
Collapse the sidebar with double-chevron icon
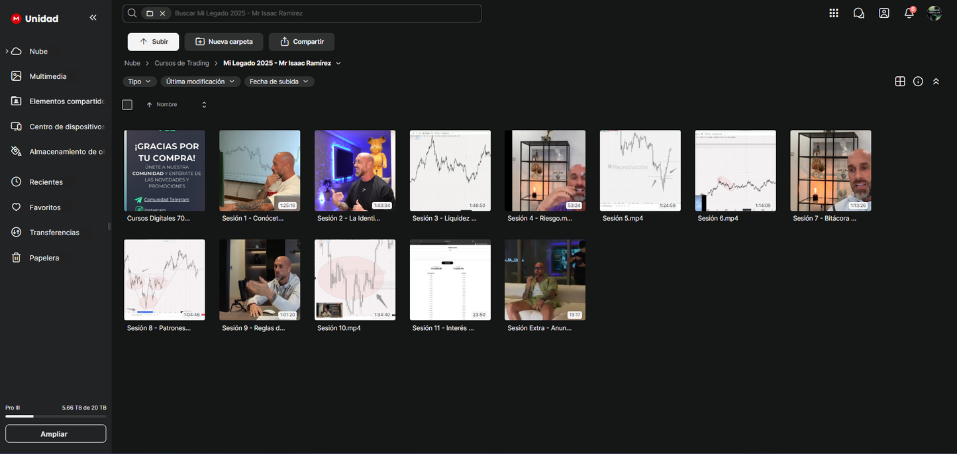[93, 18]
